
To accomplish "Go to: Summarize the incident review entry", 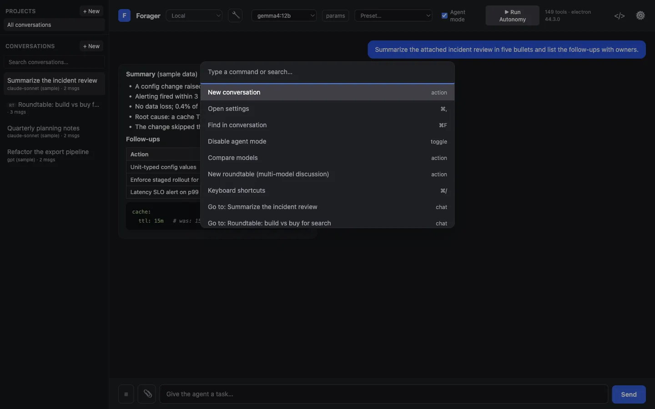I will (327, 207).
